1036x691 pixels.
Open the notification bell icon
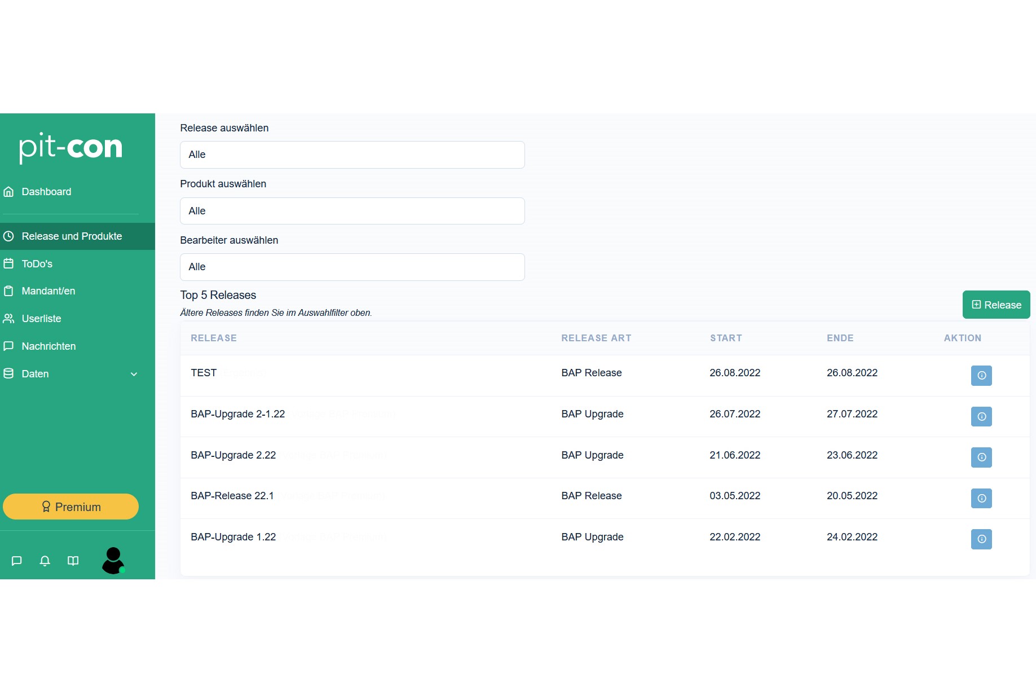coord(45,561)
